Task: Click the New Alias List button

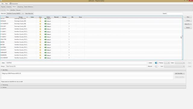Action: point(29,13)
